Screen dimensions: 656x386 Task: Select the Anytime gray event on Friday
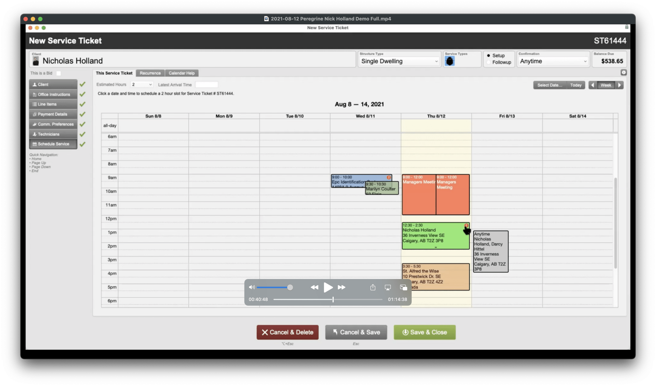coord(490,251)
